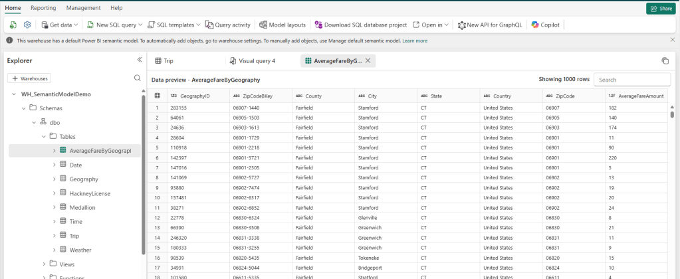Open warehouse settings gear icon
This screenshot has width=680, height=279.
27,25
